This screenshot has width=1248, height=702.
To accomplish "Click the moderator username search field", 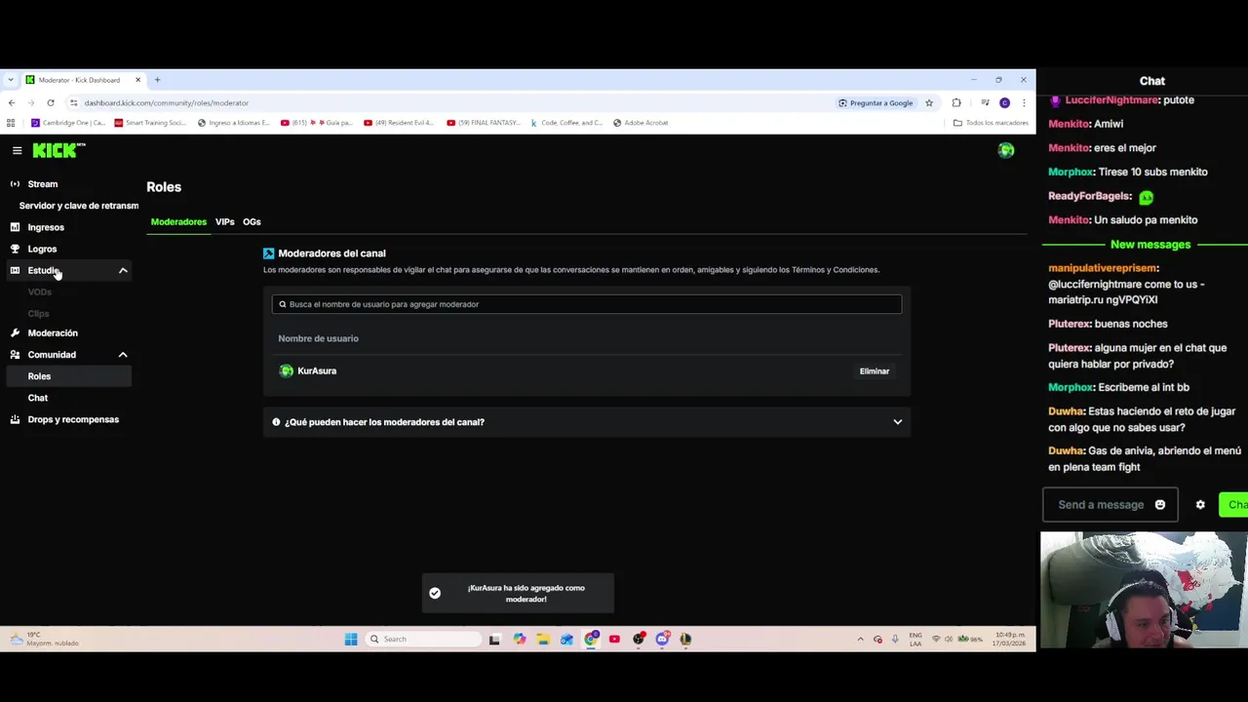I will point(587,304).
